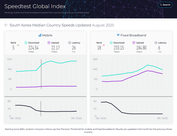
Task: Click the Fixed Broadband Upload icon
Action: [x=134, y=43]
